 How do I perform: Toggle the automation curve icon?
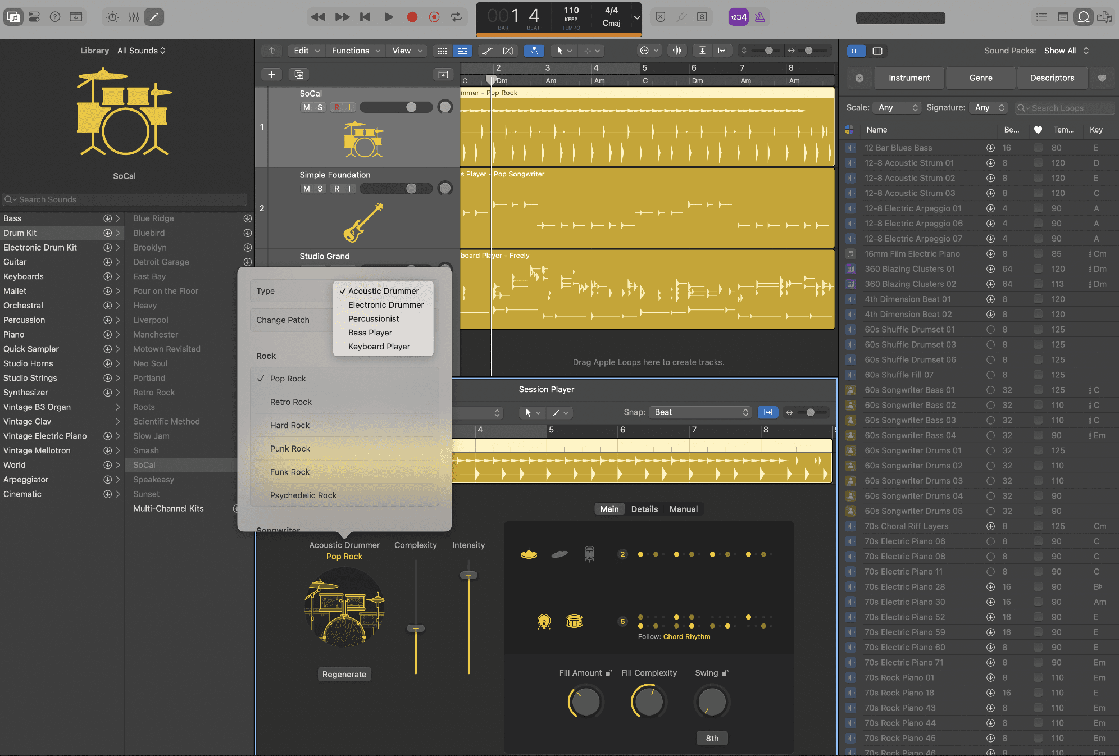point(487,51)
